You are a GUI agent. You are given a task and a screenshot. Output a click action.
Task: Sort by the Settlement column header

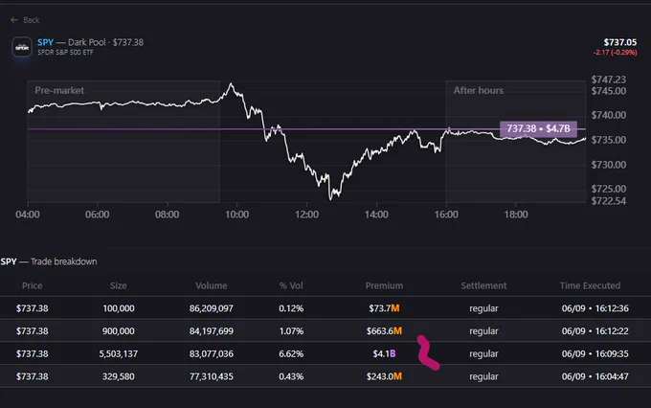(483, 285)
